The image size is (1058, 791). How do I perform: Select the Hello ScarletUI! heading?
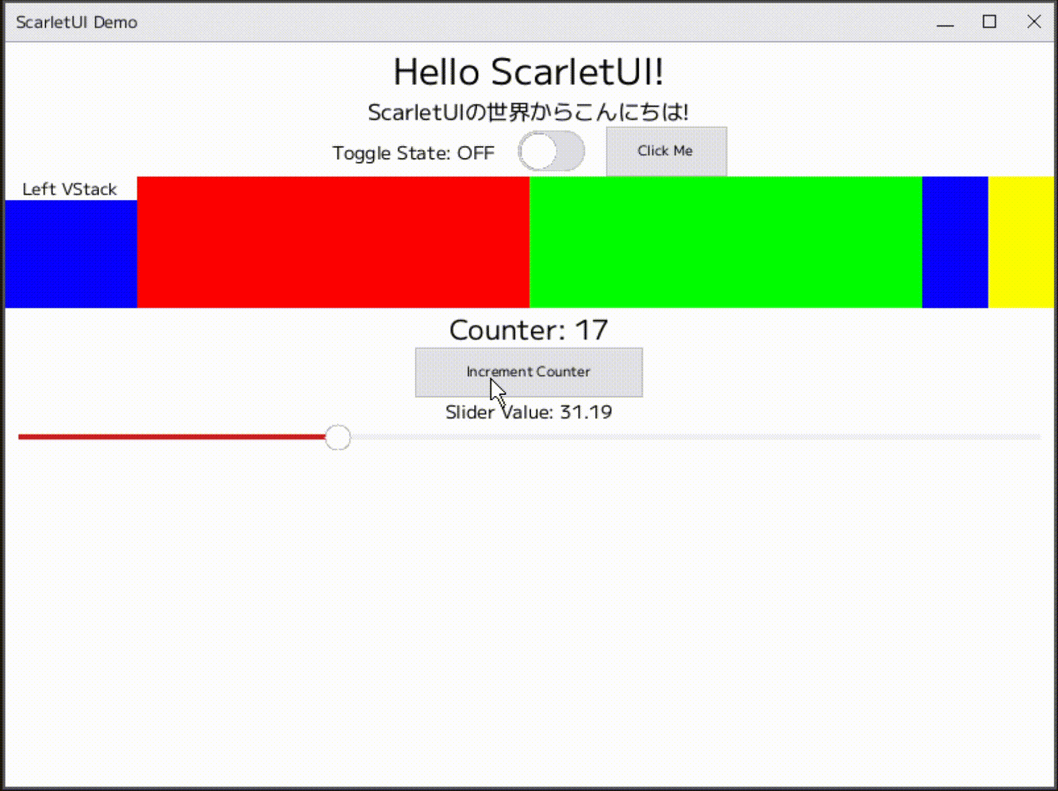coord(528,72)
